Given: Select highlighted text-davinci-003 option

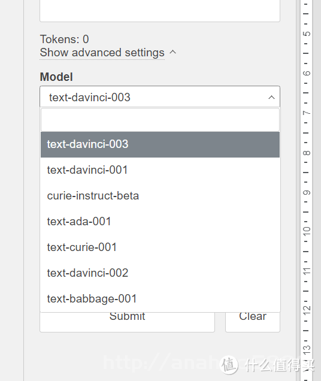Looking at the screenshot, I should [160, 144].
